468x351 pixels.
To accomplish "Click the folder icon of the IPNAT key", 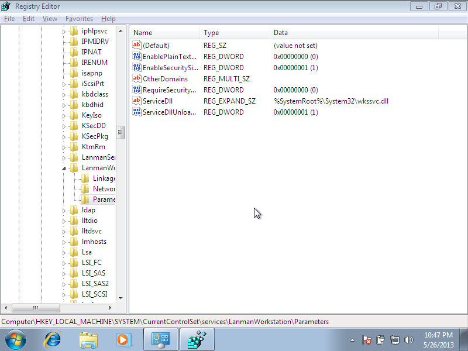I will tap(74, 52).
